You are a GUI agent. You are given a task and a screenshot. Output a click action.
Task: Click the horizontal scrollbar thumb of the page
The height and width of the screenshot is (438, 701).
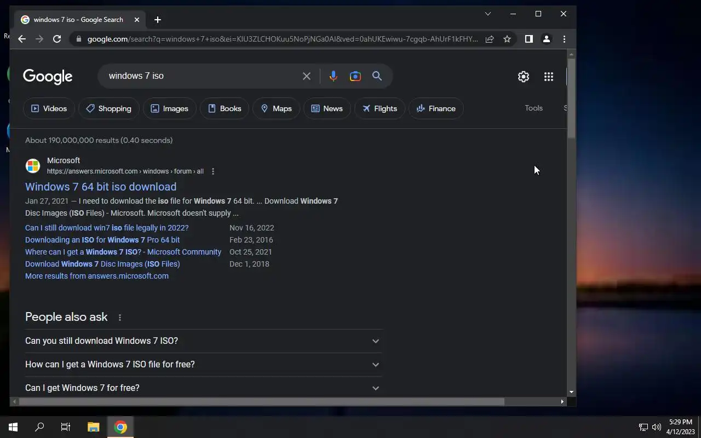coord(261,401)
